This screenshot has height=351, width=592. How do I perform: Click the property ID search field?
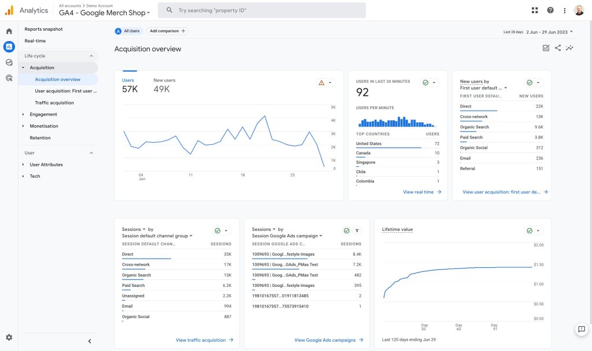262,10
